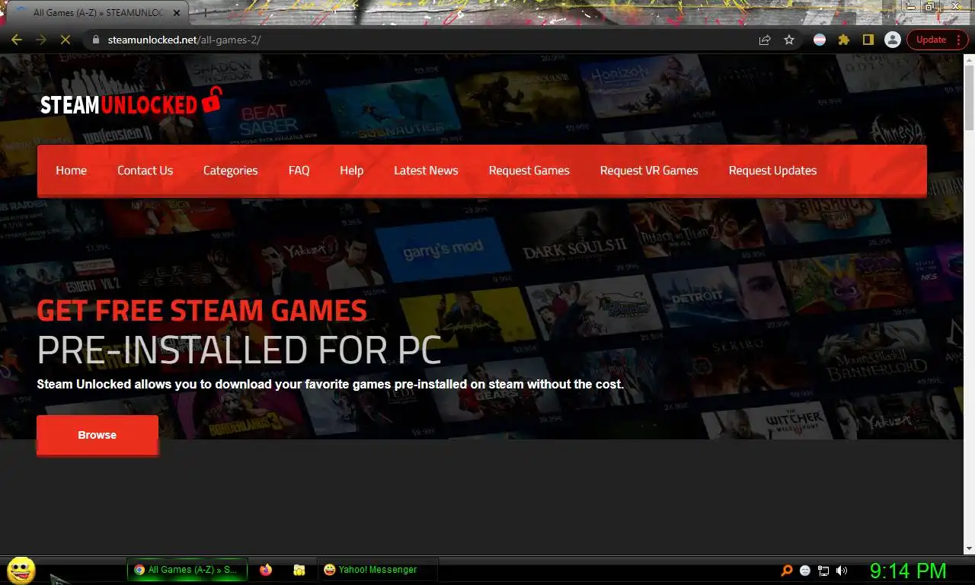Open the Request VR Games link
The width and height of the screenshot is (975, 585).
click(649, 171)
